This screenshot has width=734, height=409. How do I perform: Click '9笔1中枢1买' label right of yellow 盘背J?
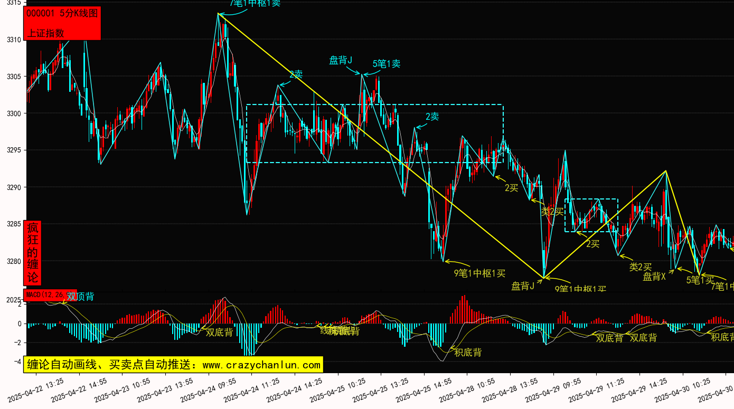coord(580,289)
